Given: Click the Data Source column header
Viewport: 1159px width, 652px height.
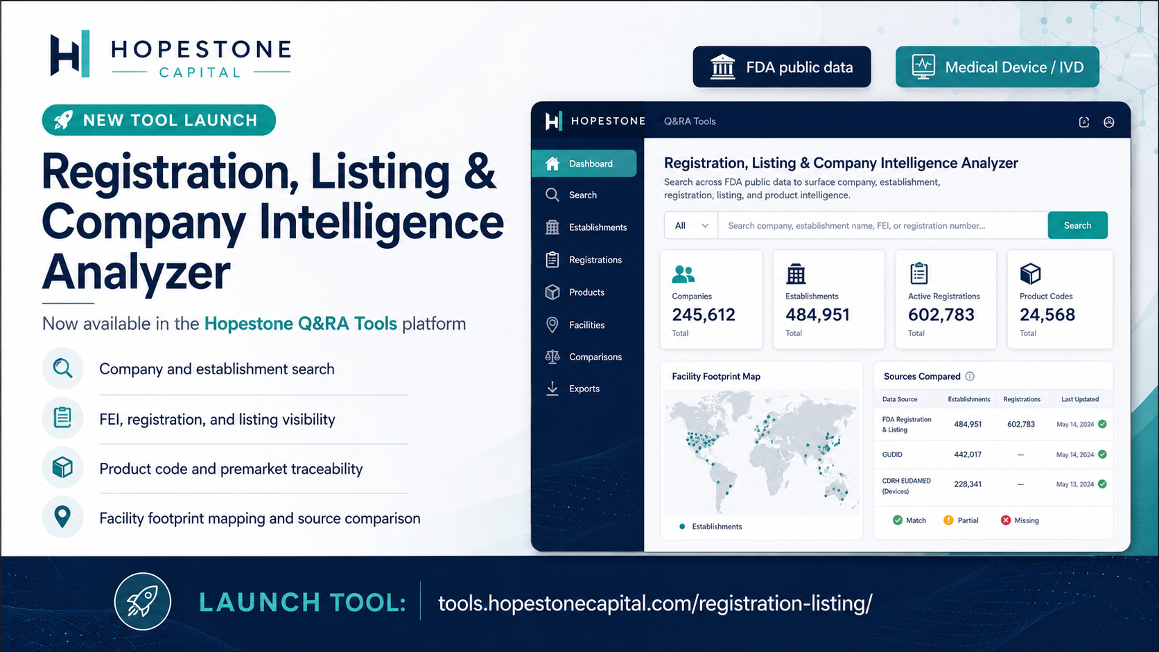Looking at the screenshot, I should click(x=900, y=400).
